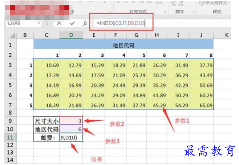The image size is (239, 165).
Task: Select row 14 header
Action: 10,160
